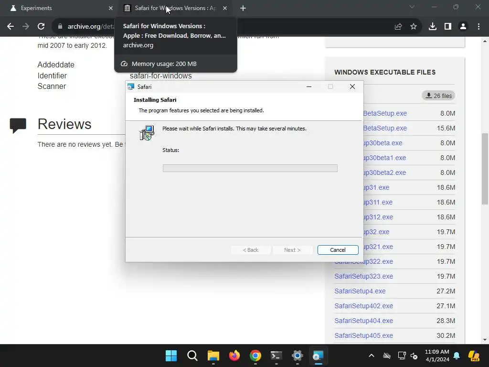Open the 15.6M BetaSetup.exe link
Image resolution: width=489 pixels, height=367 pixels.
(385, 128)
